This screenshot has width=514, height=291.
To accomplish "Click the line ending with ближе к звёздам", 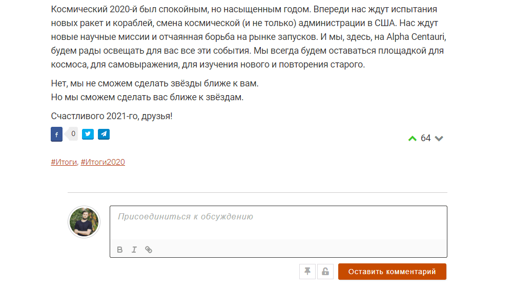I will tap(147, 97).
